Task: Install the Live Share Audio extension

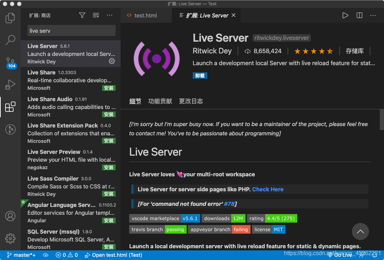Action: (109, 114)
